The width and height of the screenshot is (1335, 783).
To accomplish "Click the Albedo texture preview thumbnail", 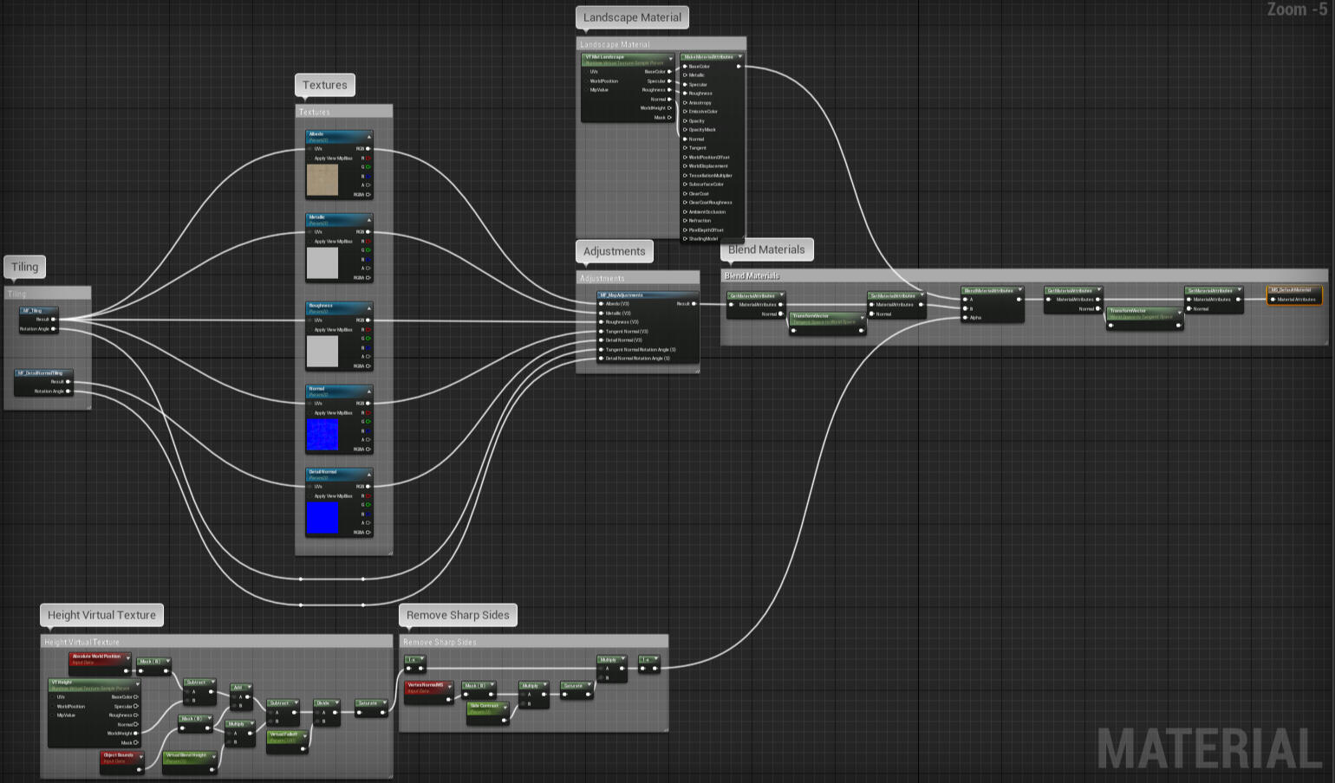I will click(322, 180).
